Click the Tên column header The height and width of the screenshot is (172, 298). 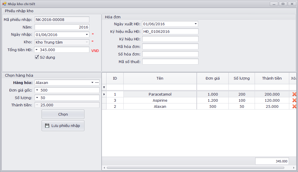click(160, 78)
